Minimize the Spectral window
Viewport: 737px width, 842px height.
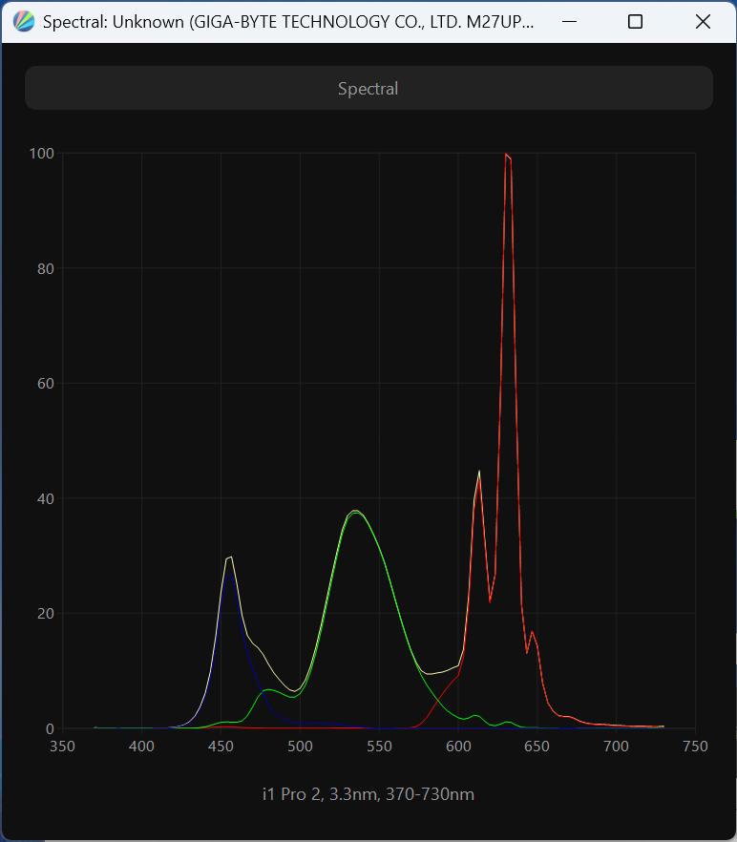pos(571,21)
